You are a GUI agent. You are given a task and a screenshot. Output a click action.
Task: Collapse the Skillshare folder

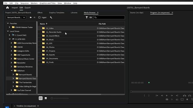tap(11, 70)
